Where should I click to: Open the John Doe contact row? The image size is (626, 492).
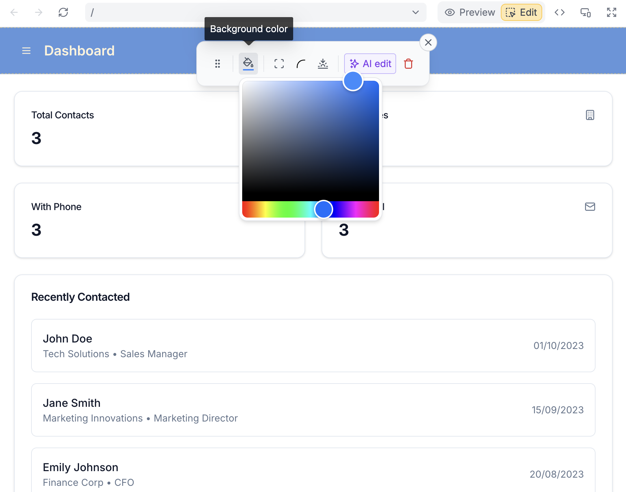313,346
